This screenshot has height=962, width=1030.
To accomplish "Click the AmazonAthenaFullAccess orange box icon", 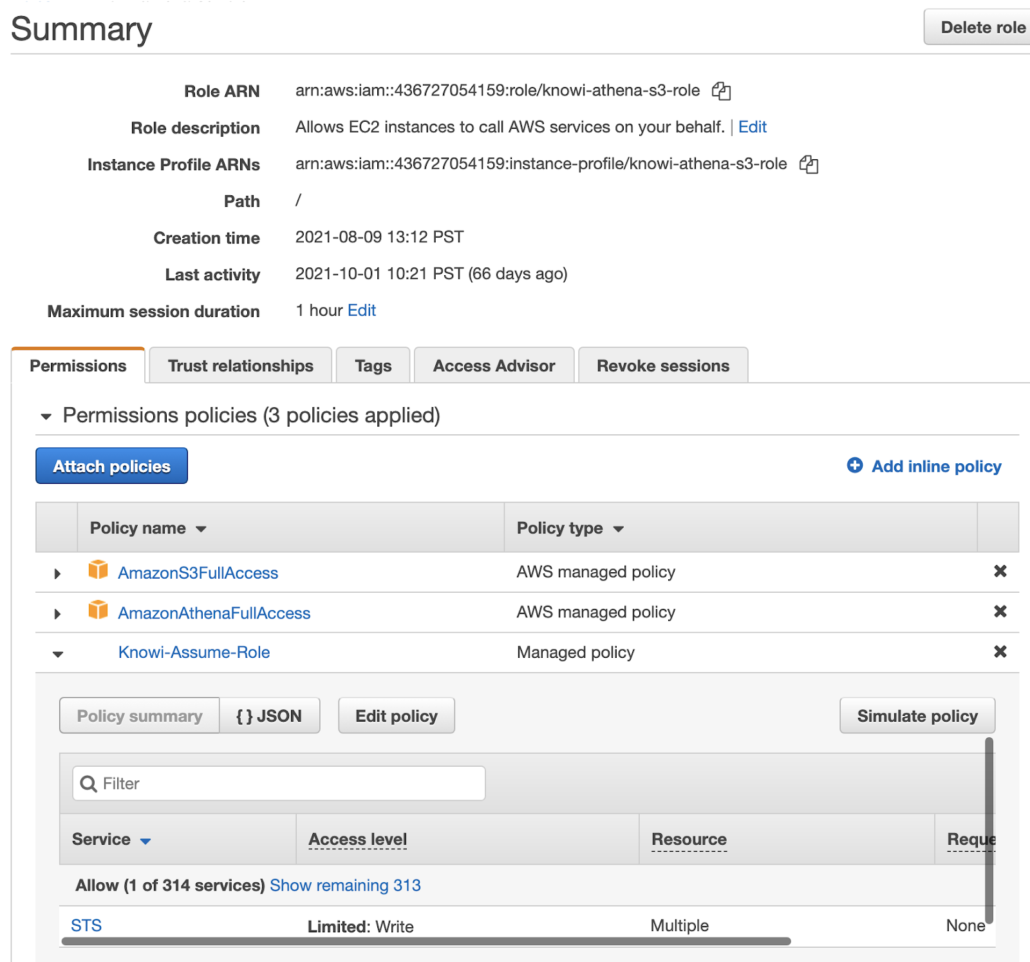I will [98, 610].
